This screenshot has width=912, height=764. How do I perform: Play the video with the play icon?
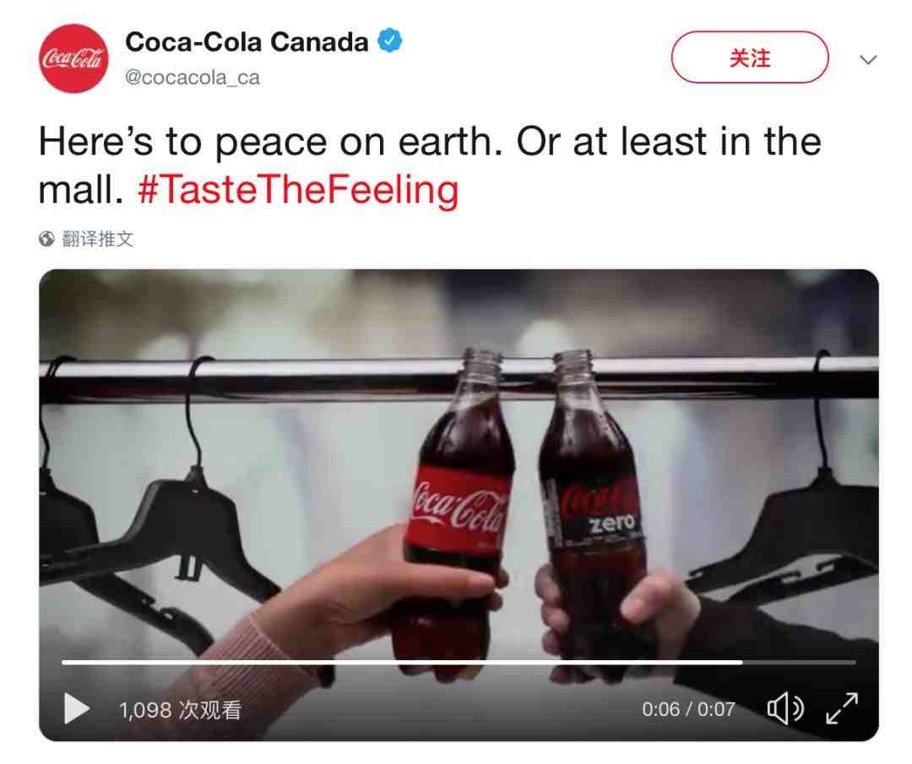(76, 708)
